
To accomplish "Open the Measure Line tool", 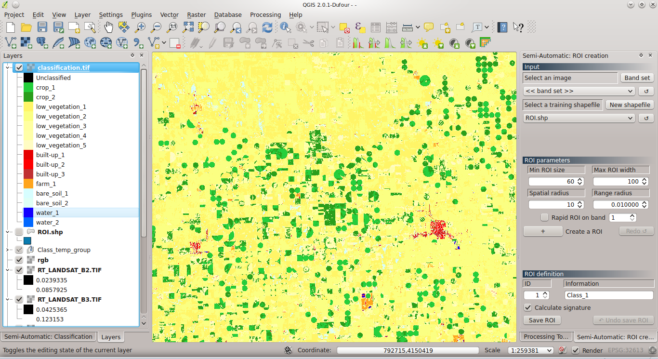I will click(407, 27).
